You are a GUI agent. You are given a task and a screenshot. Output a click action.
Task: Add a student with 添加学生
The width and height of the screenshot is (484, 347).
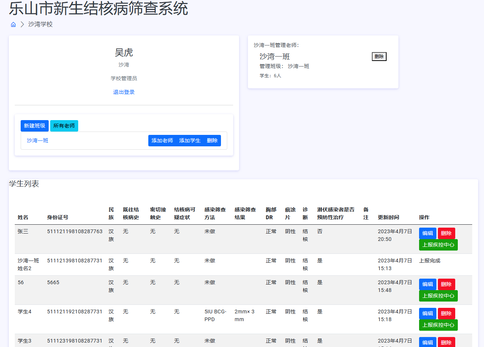pyautogui.click(x=190, y=140)
